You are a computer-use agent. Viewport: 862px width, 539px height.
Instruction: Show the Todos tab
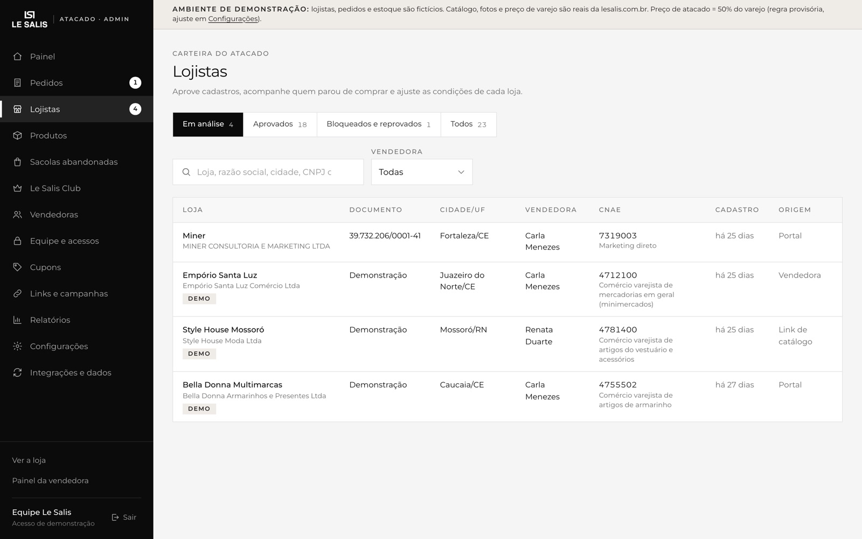pyautogui.click(x=469, y=125)
